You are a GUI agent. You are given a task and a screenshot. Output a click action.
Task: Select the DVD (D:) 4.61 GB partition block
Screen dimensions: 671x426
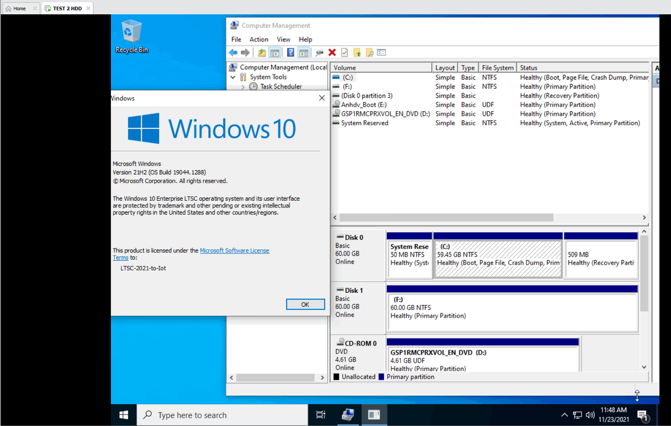(483, 356)
